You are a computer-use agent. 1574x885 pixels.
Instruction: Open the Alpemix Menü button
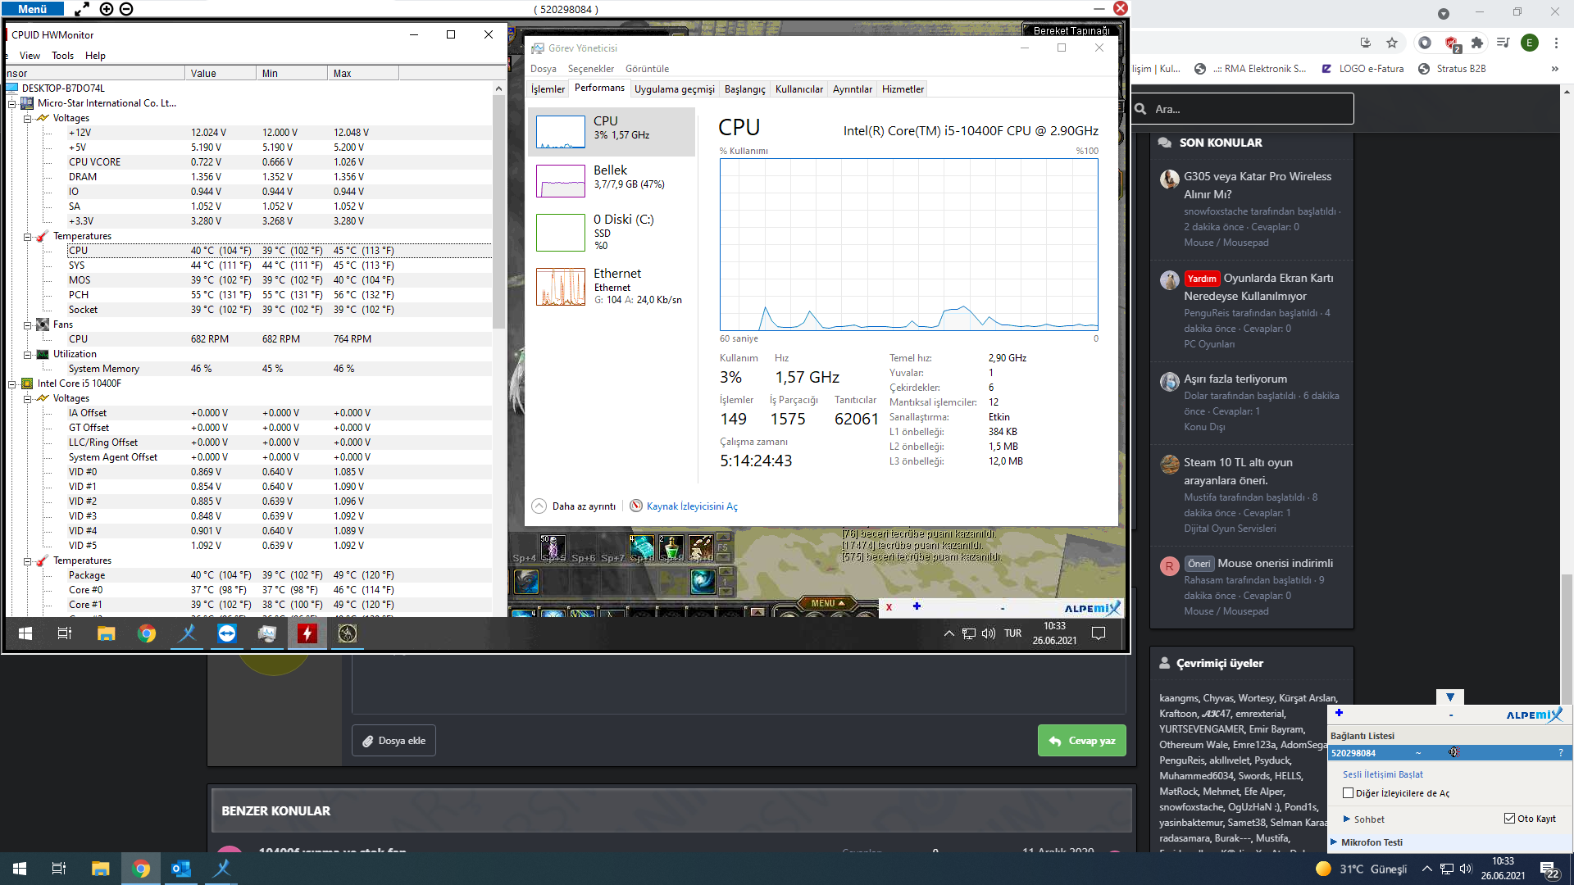[32, 9]
